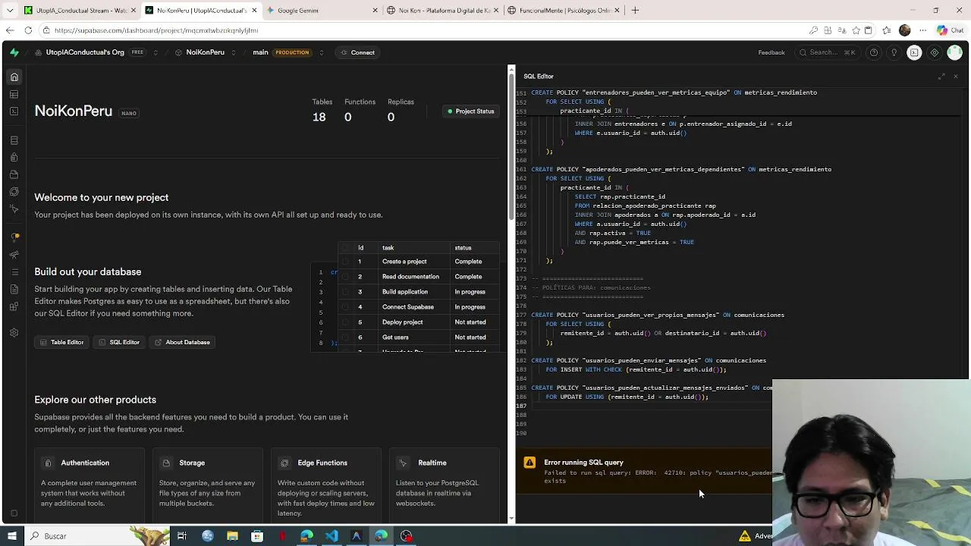Open browser settings and more menu

923,30
